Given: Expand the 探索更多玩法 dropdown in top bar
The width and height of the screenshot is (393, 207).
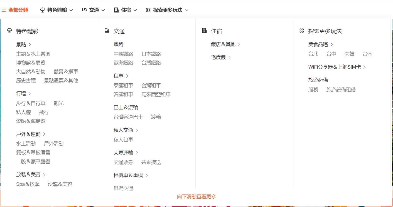Looking at the screenshot, I should click(186, 10).
